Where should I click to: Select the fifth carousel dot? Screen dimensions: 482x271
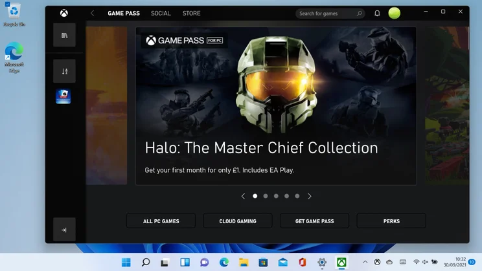[297, 196]
